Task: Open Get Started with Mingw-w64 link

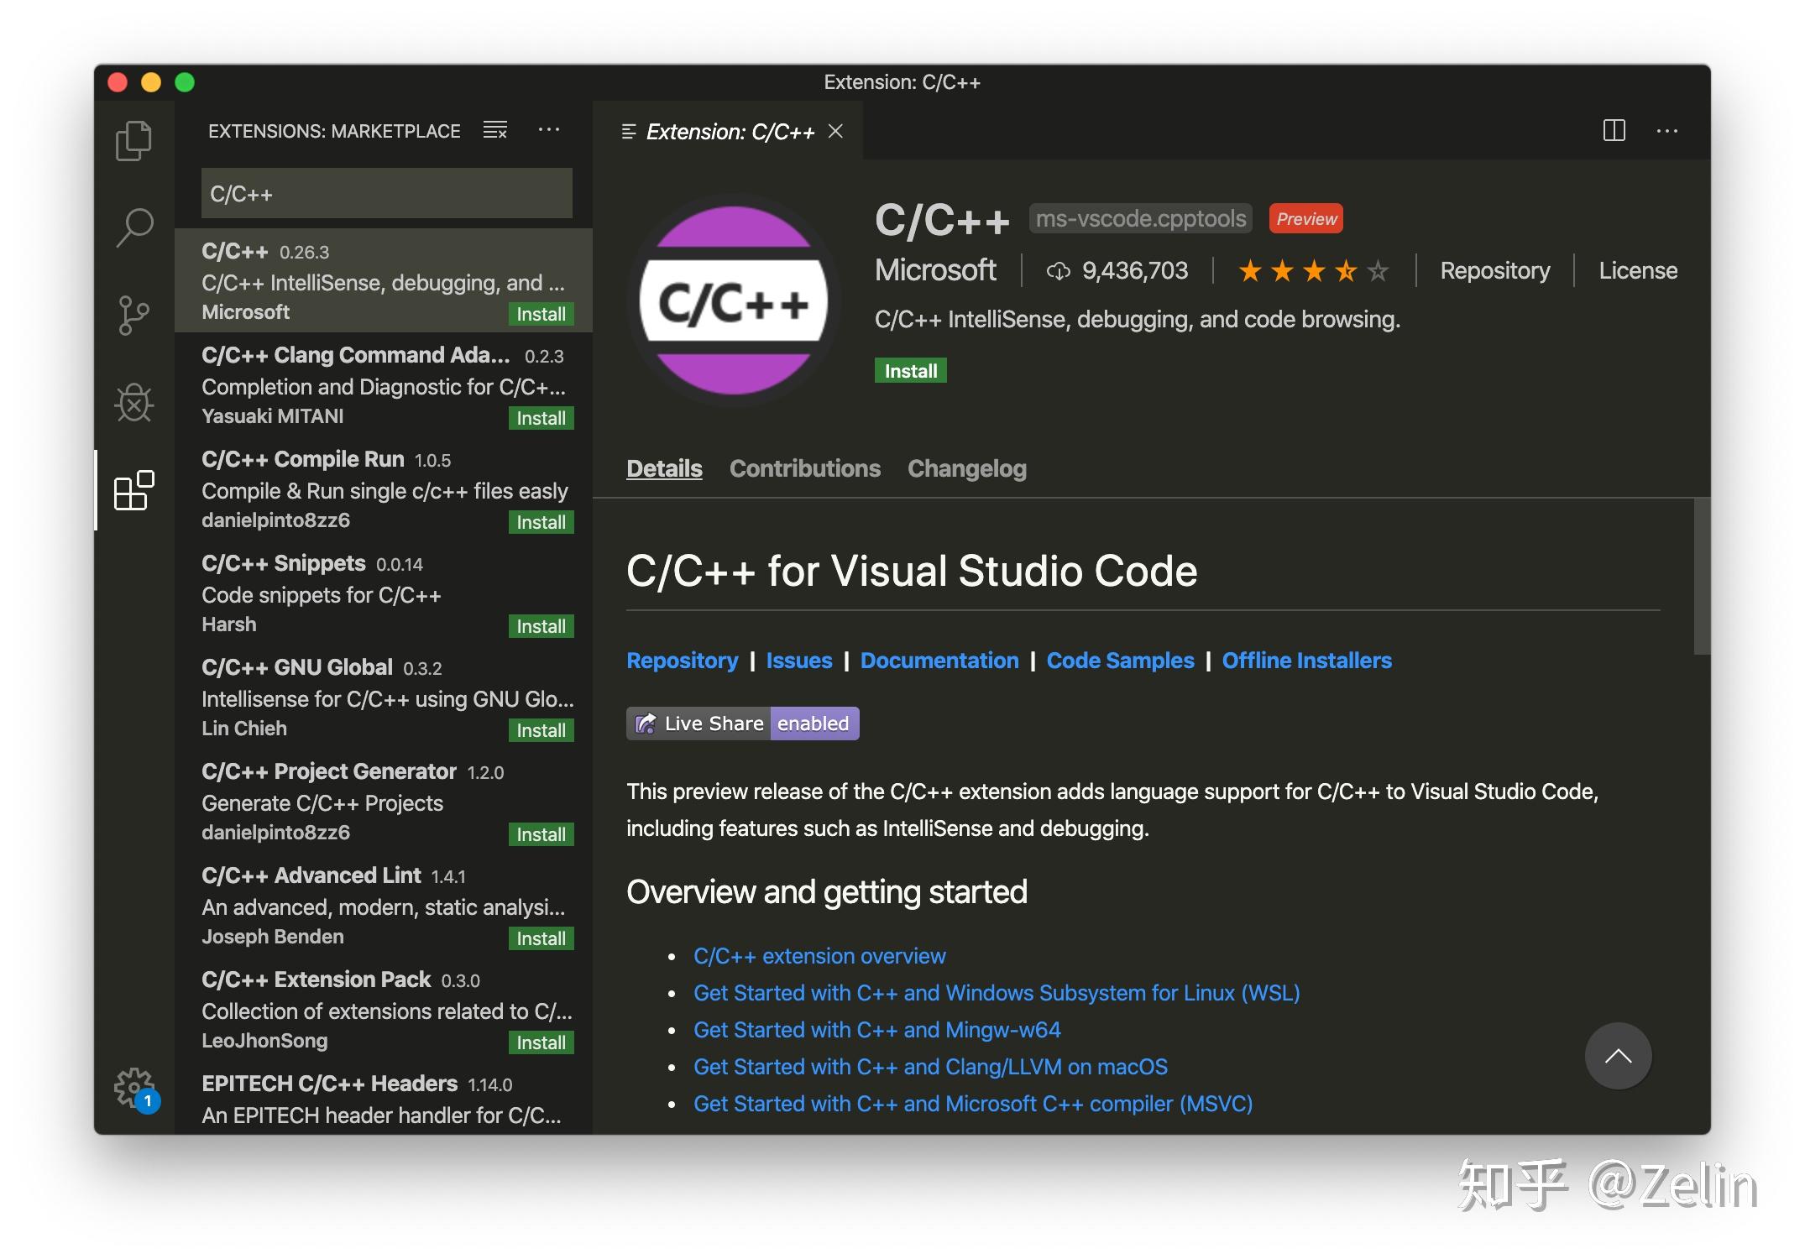Action: pos(877,1030)
